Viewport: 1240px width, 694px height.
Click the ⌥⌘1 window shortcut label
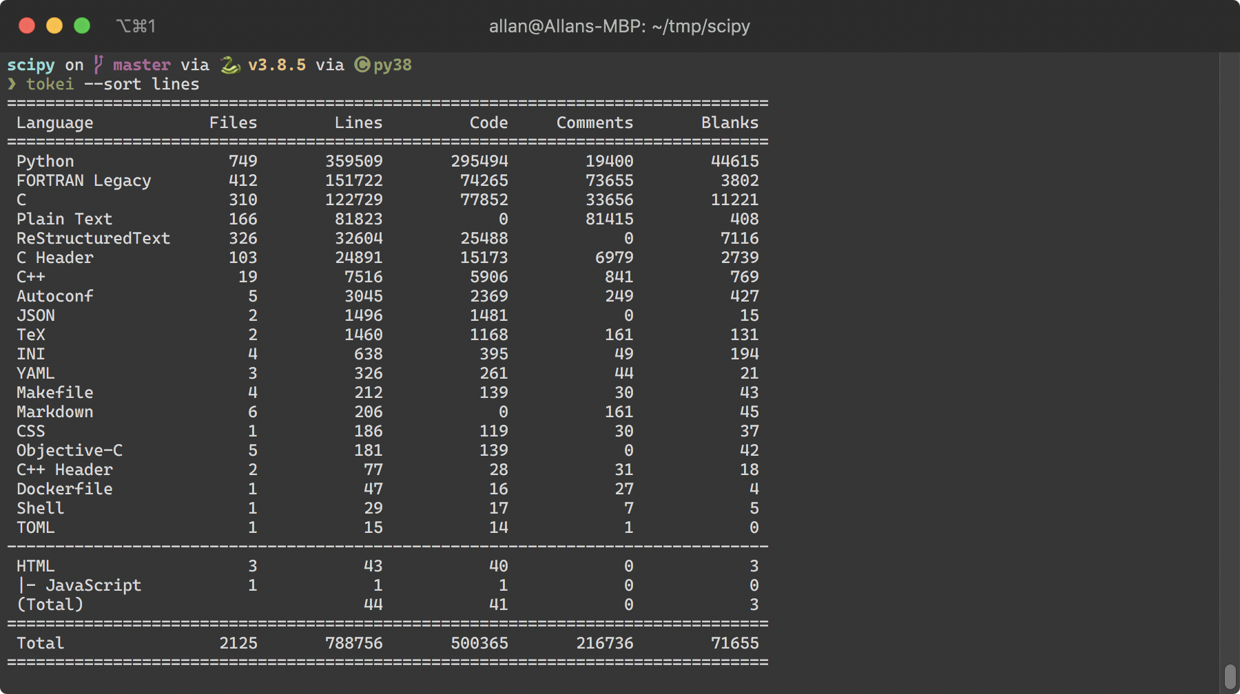[136, 26]
